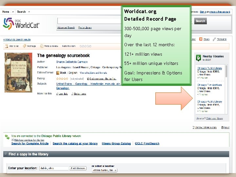Click Claim your library link
The height and width of the screenshot is (177, 236).
[214, 118]
